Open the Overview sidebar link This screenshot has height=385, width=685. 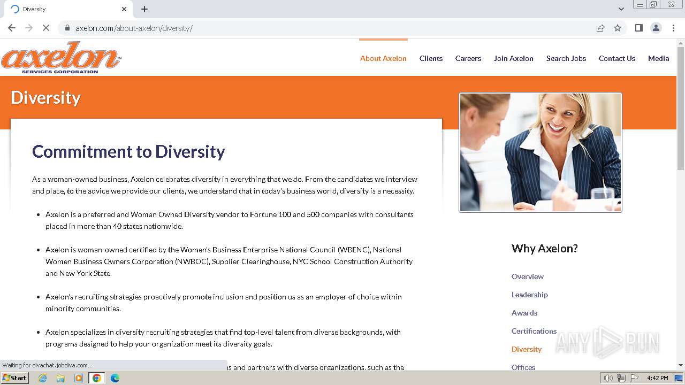pyautogui.click(x=528, y=276)
